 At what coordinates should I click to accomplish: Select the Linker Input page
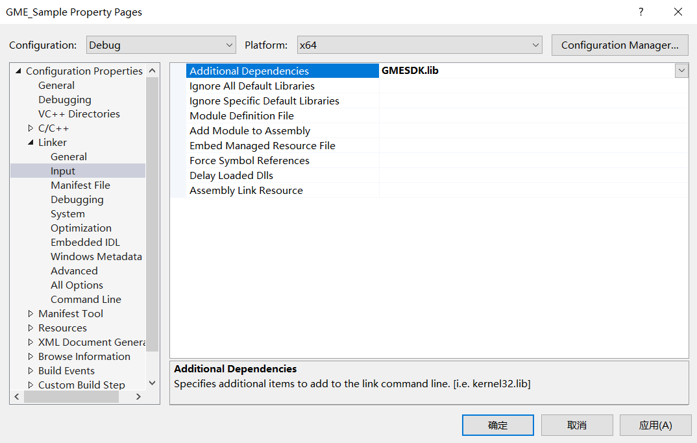click(78, 171)
